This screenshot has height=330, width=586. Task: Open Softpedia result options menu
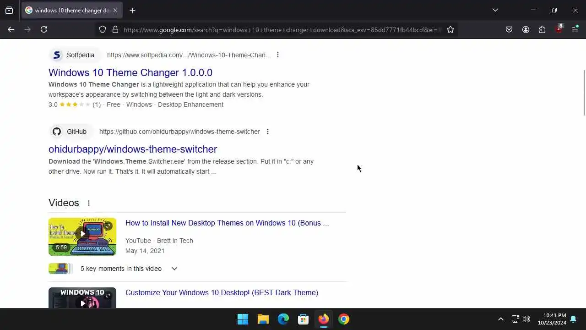[x=277, y=55]
